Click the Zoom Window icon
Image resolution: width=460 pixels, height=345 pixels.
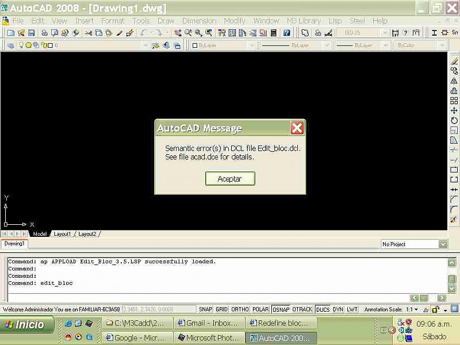point(198,33)
